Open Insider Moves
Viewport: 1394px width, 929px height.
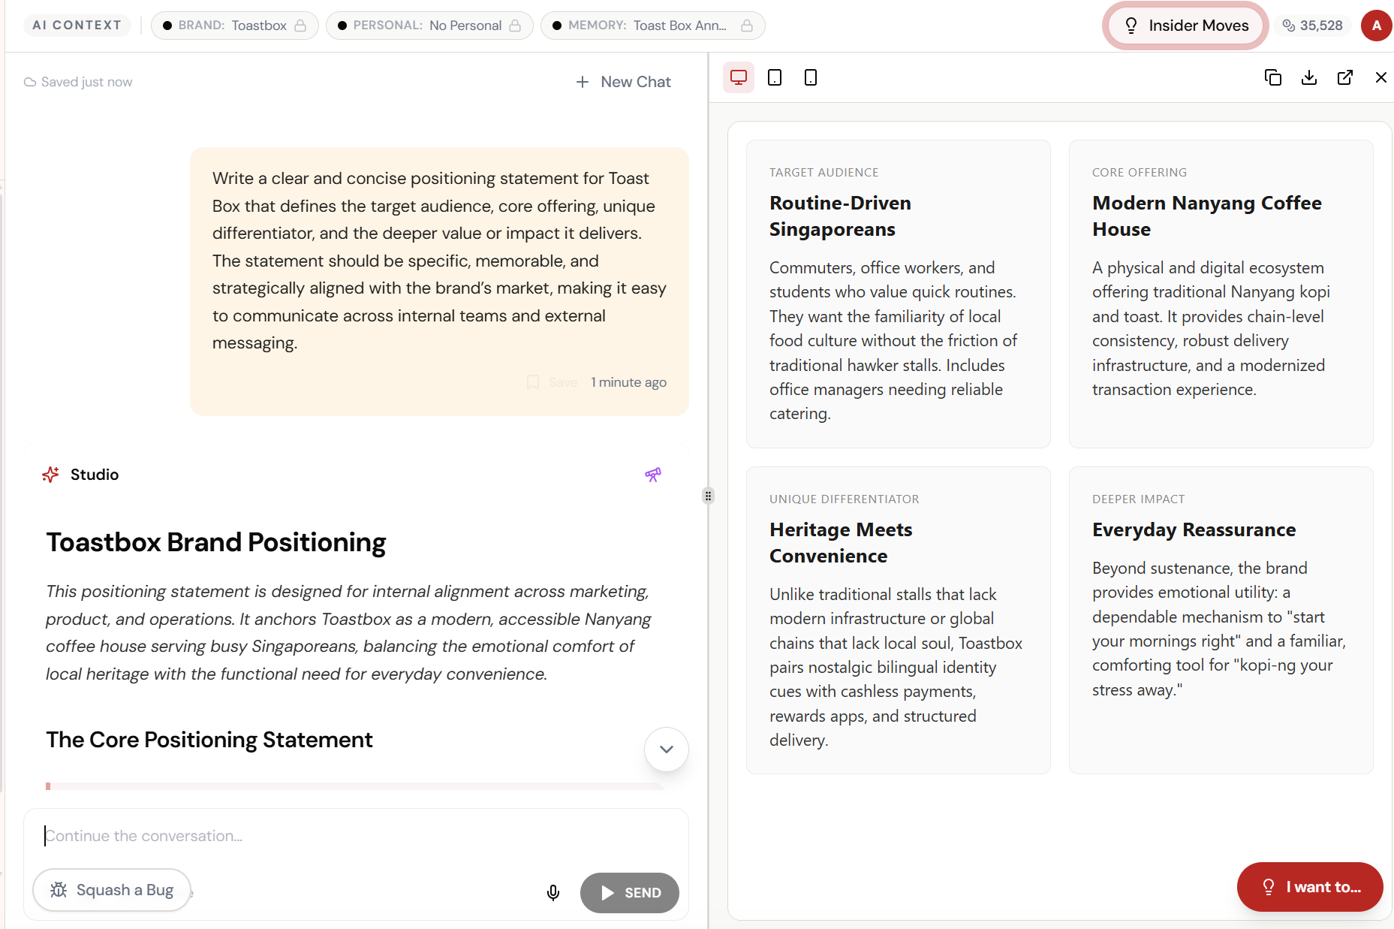(x=1185, y=25)
